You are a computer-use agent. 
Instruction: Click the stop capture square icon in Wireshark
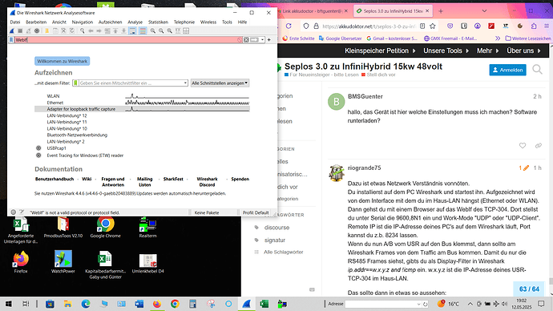point(20,31)
